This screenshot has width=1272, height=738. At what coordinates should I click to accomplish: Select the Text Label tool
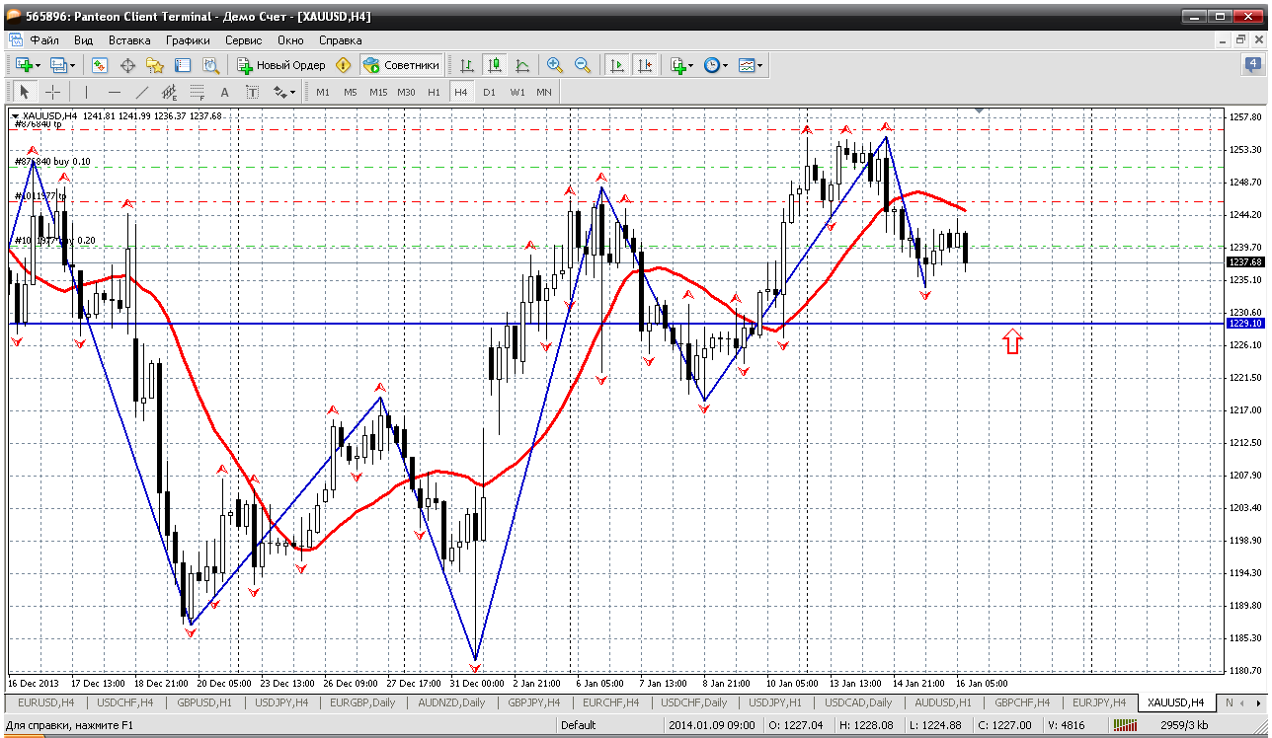pyautogui.click(x=252, y=92)
